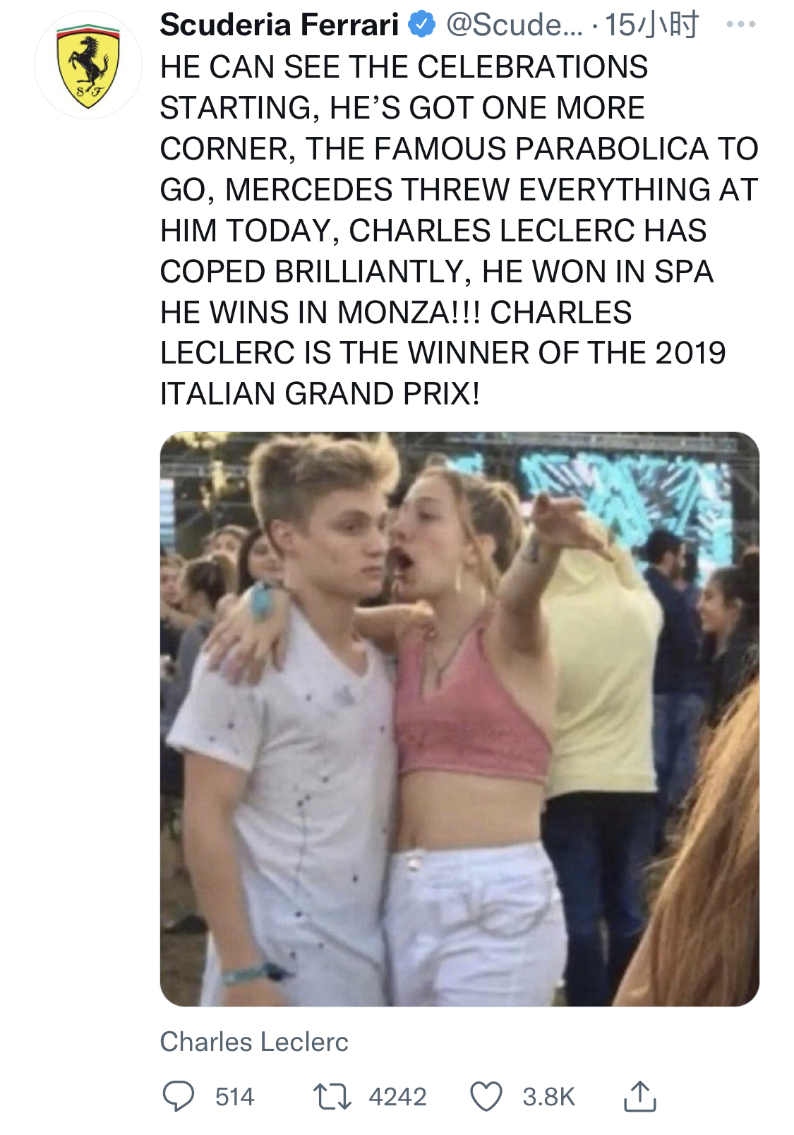Click the Scuderia Ferrari display name
The image size is (794, 1135).
pos(279,25)
